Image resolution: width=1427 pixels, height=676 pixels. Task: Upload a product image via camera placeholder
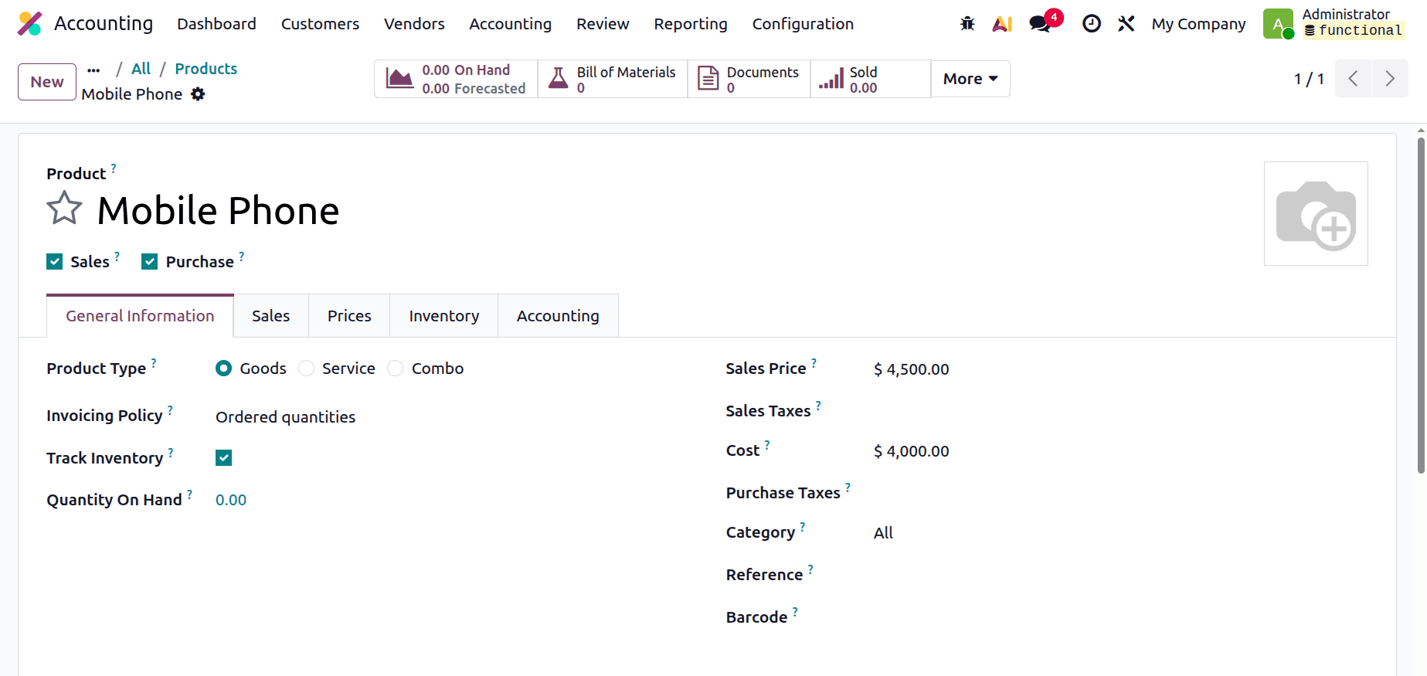(1316, 214)
